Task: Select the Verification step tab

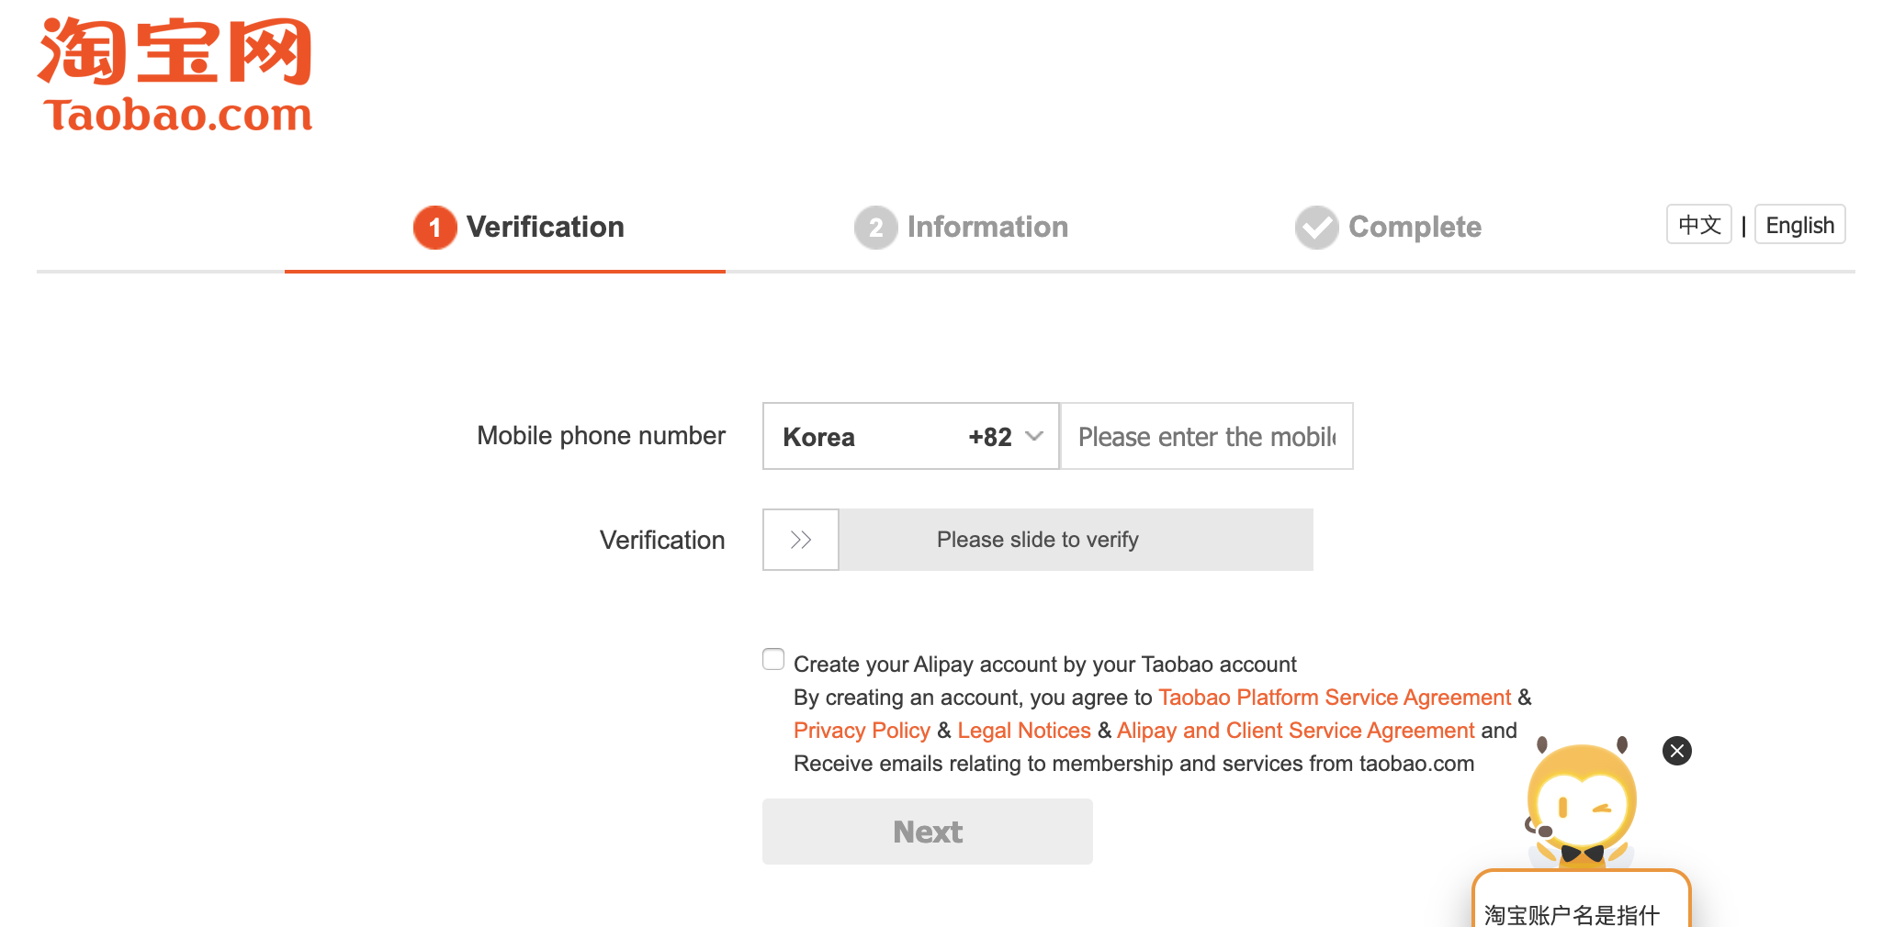Action: [518, 228]
